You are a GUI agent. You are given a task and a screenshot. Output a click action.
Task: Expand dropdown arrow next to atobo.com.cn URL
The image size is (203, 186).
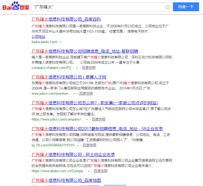(x=89, y=171)
